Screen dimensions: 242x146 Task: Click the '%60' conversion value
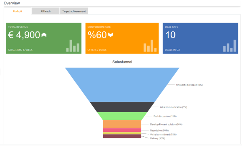click(97, 35)
